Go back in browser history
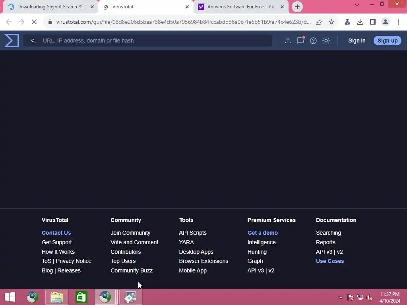The width and height of the screenshot is (407, 305). [9, 22]
